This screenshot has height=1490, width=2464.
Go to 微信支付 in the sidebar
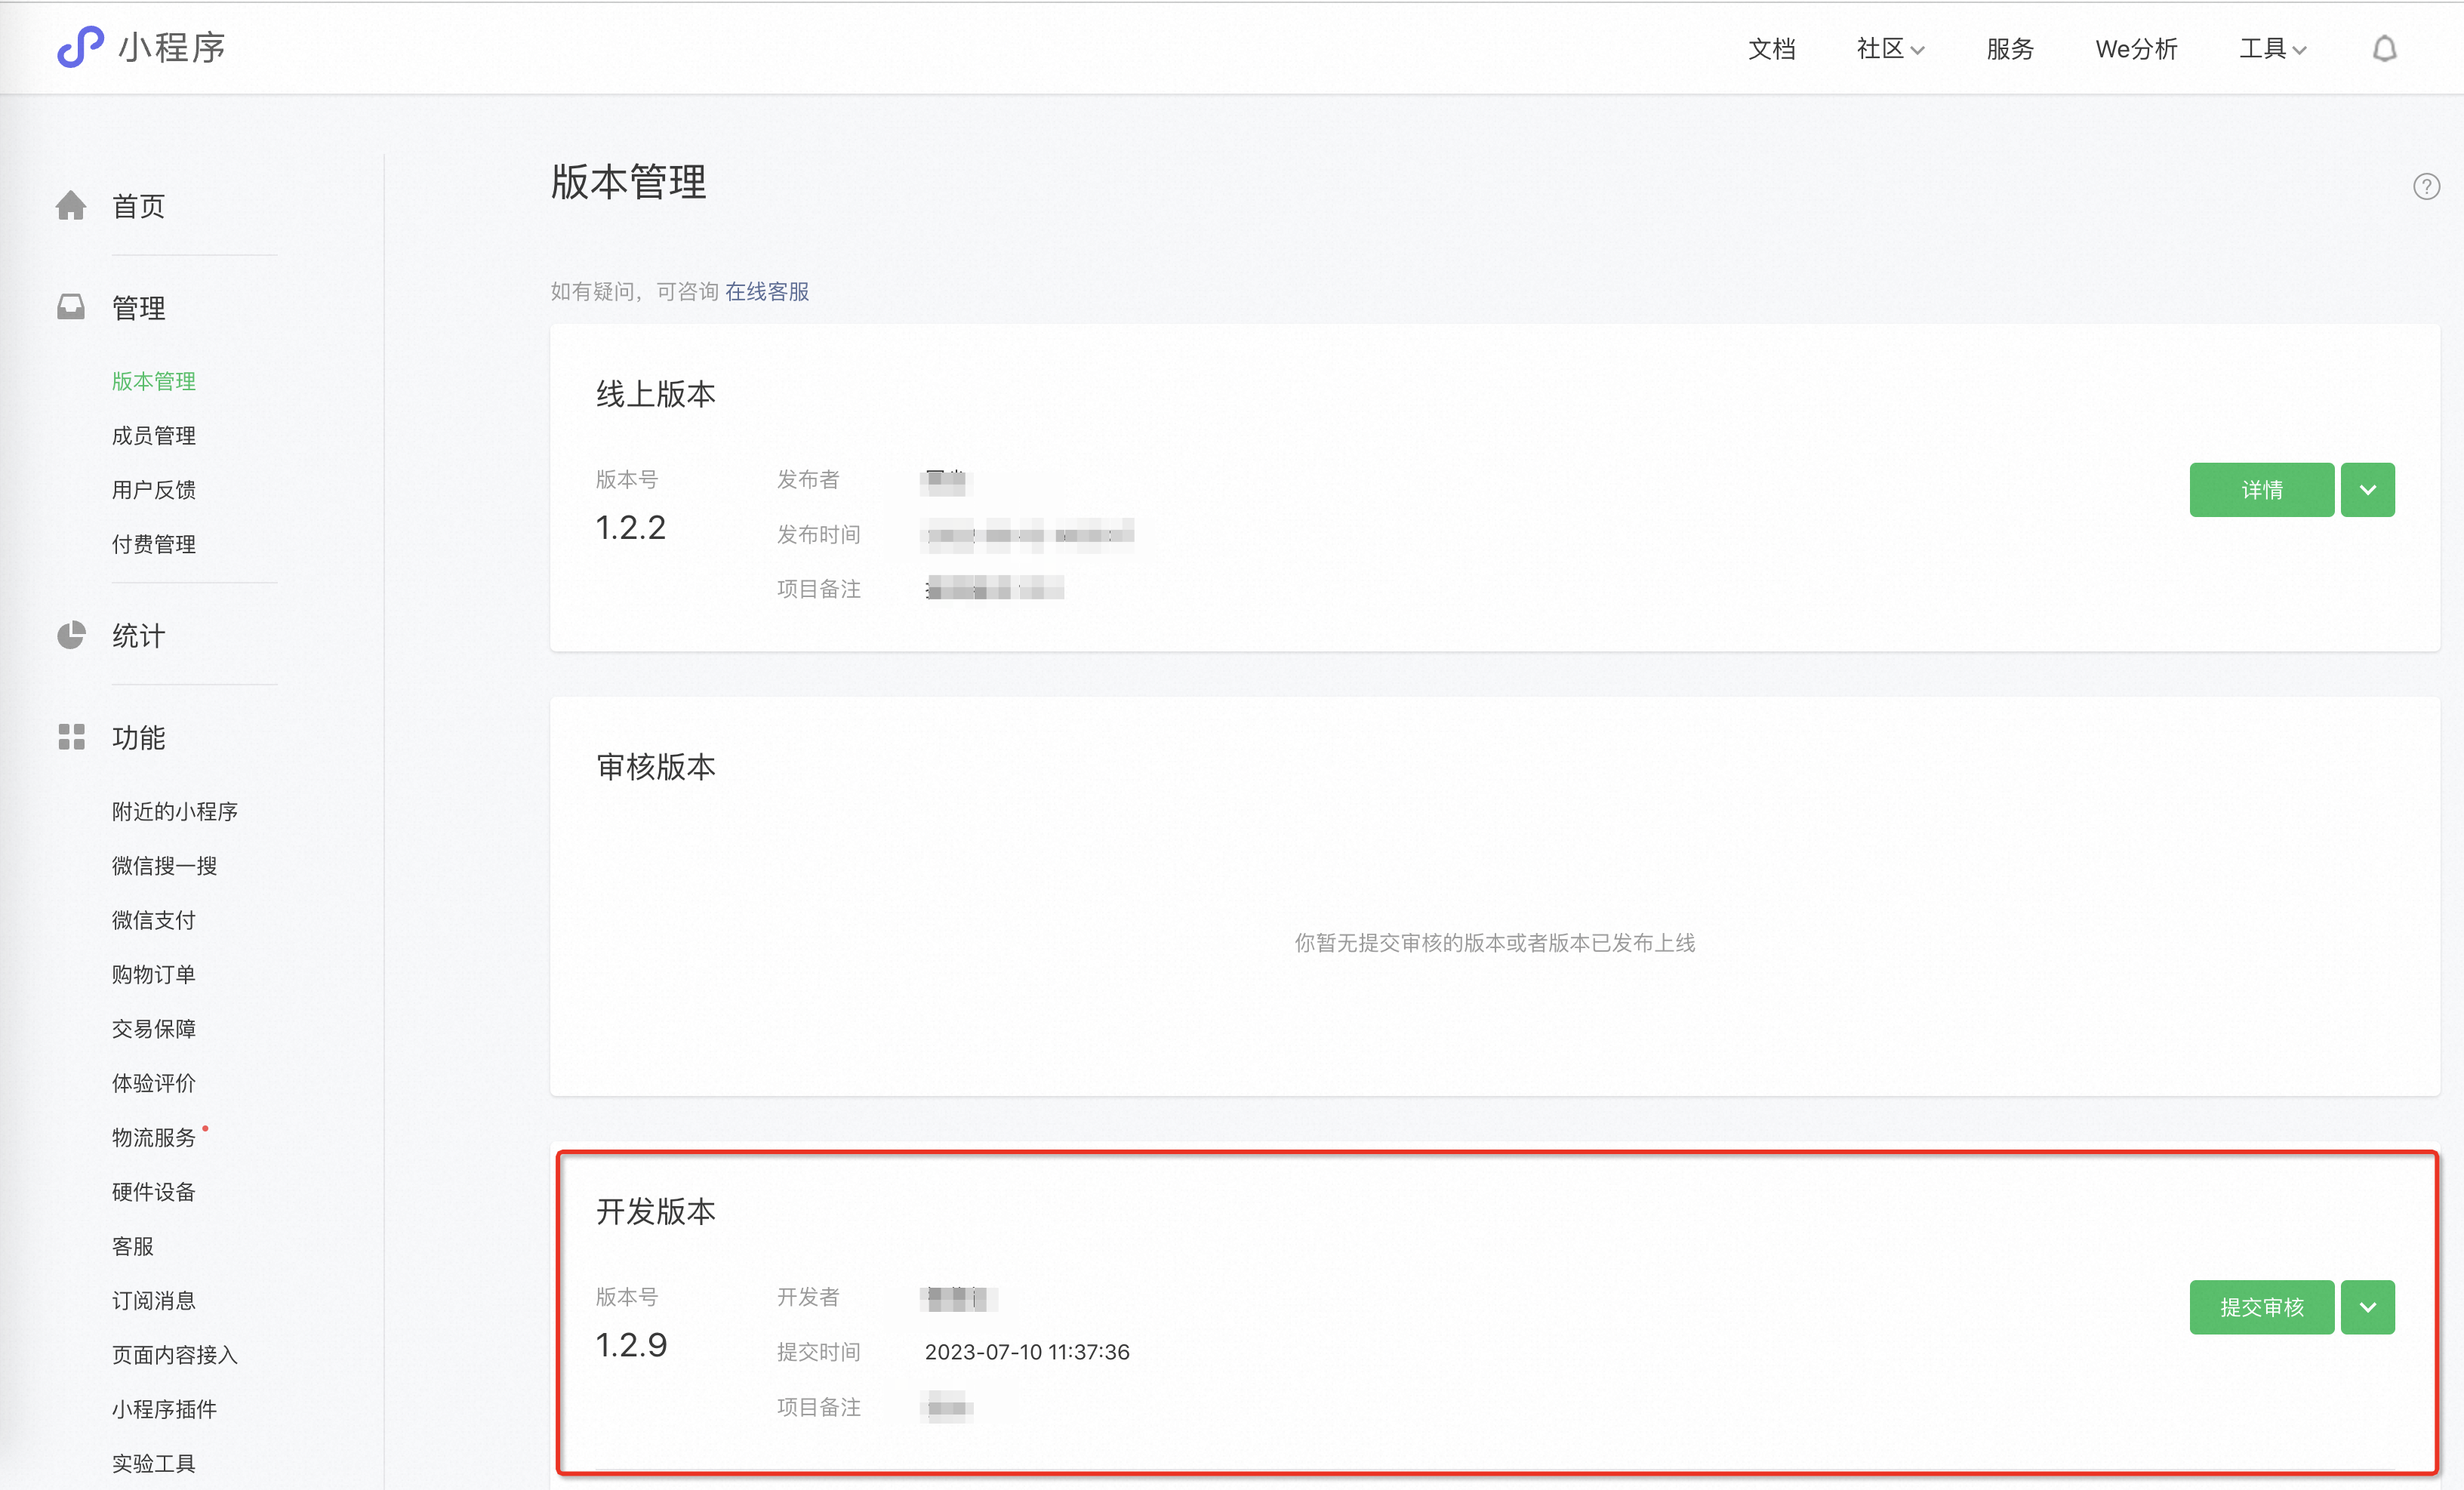(153, 920)
